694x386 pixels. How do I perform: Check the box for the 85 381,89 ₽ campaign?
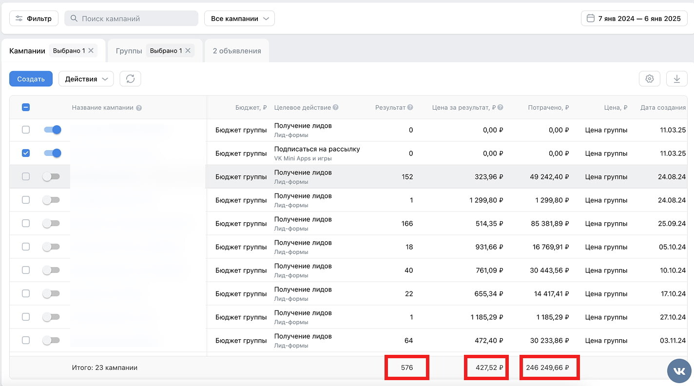pos(26,223)
